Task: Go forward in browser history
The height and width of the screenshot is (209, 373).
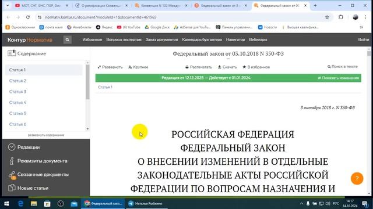Action: tap(18, 17)
